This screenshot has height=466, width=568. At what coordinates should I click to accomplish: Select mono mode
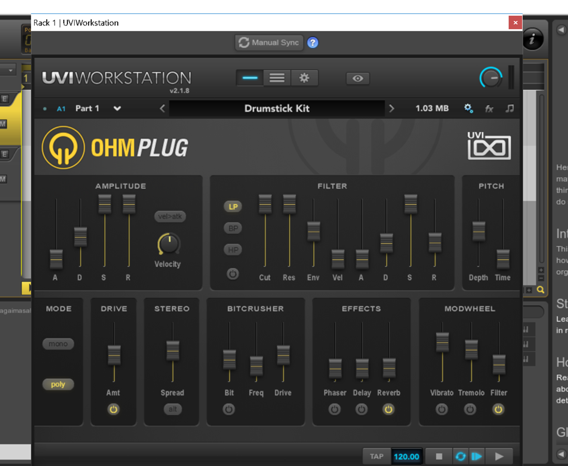pyautogui.click(x=58, y=343)
